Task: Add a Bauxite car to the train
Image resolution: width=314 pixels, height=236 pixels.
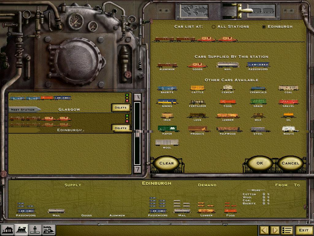Action: 167,88
